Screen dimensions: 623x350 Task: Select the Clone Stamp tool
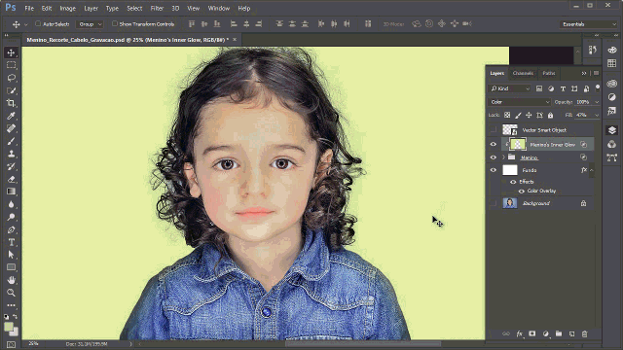(x=11, y=154)
